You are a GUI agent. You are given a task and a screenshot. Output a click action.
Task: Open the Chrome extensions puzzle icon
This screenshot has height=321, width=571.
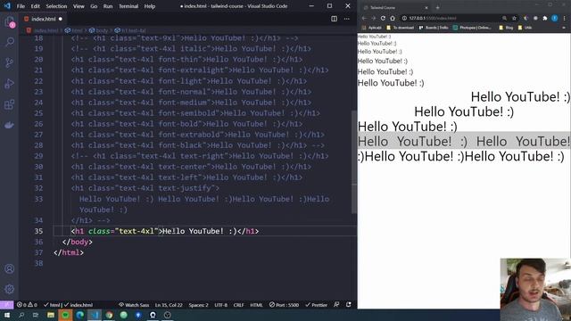pos(545,18)
